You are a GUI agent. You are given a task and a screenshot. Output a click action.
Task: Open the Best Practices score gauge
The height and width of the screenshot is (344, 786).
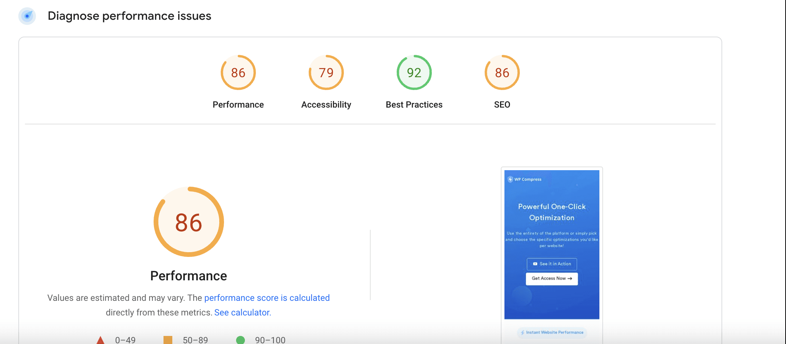click(414, 72)
